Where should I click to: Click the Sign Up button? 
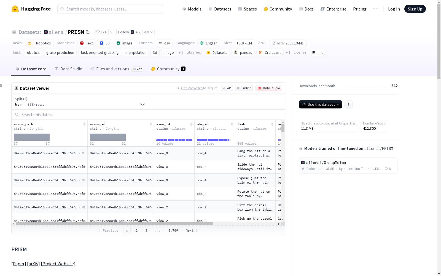[x=415, y=9]
